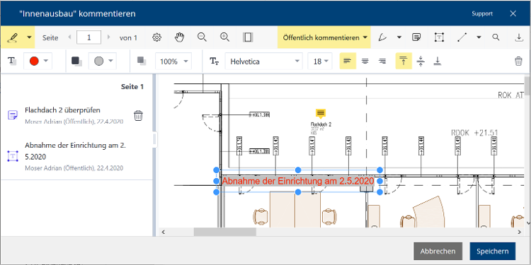Click the horizontal scrollbar left arrow
Screen dimensions: 531x265
tap(164, 232)
